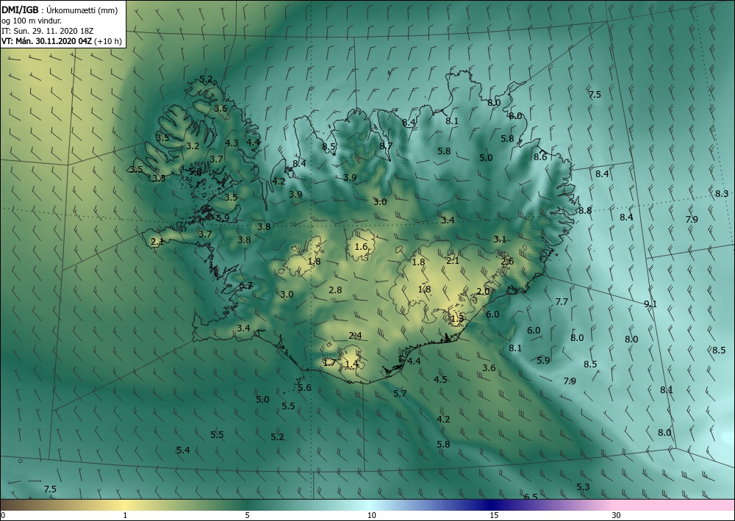Click the valid time 'VT: Mán. 30.11.2020 04Z'
The width and height of the screenshot is (735, 521).
[46, 41]
